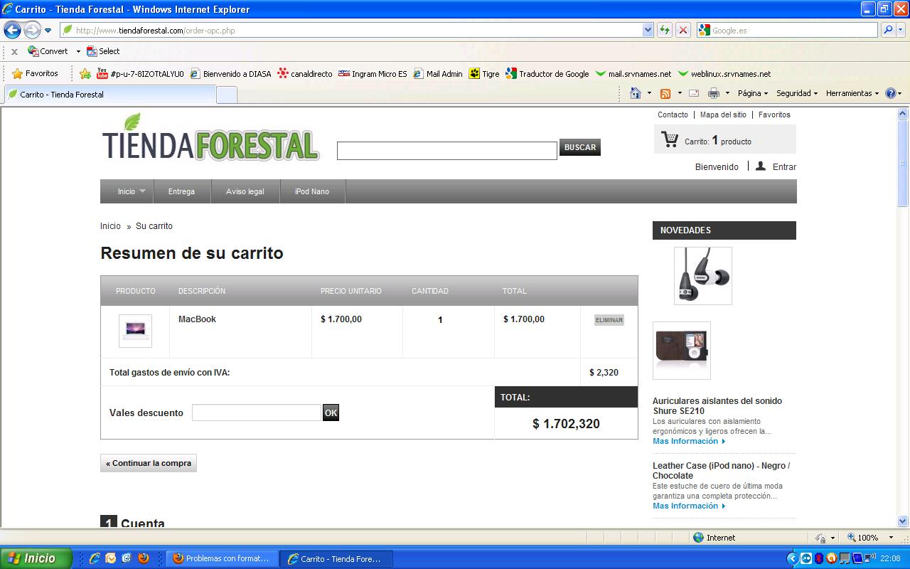Open the canaldirecto bookmark
Viewport: 910px width, 569px height.
(x=305, y=73)
